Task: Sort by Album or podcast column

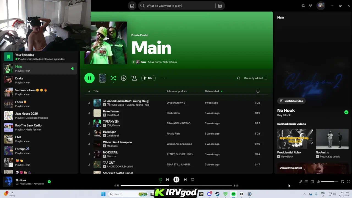Action: click(177, 91)
